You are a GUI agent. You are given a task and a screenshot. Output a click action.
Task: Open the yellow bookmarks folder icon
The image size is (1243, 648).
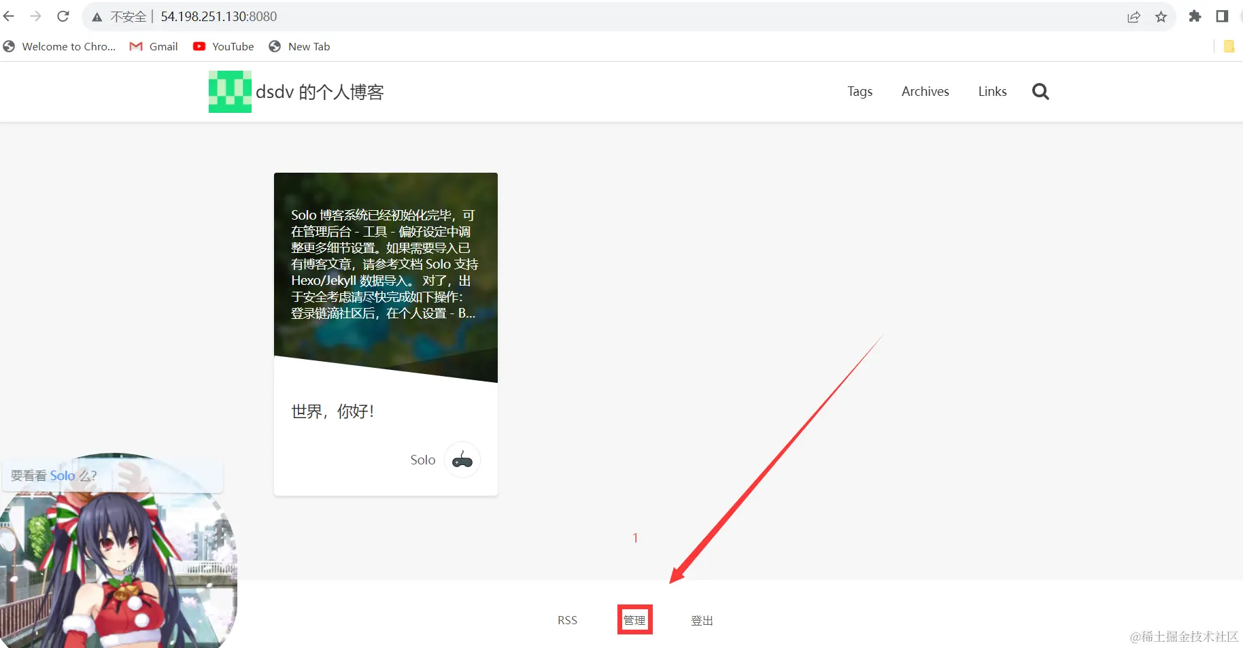(1229, 46)
